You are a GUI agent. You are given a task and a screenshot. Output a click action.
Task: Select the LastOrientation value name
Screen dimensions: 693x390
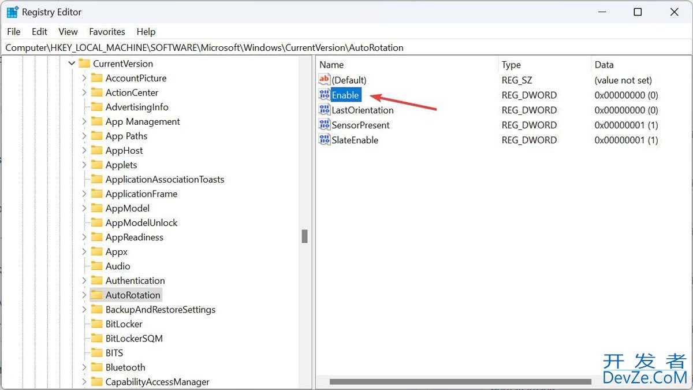pyautogui.click(x=363, y=110)
